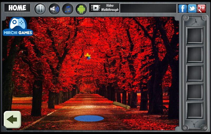Select the fifth inventory slot
Screen dimensions: 211x134
coord(195,110)
